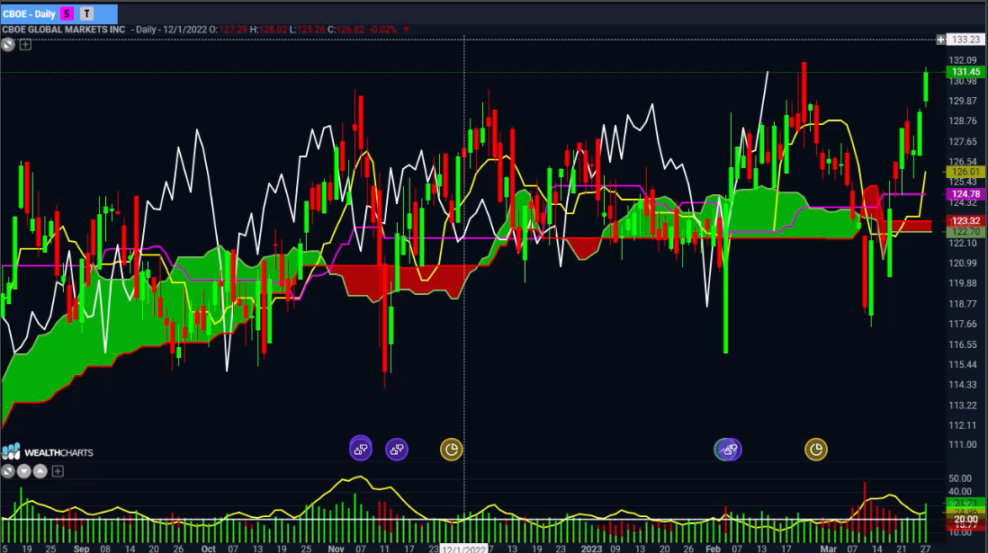This screenshot has height=553, width=988.
Task: Click the low value 125.26
Action: coord(310,29)
